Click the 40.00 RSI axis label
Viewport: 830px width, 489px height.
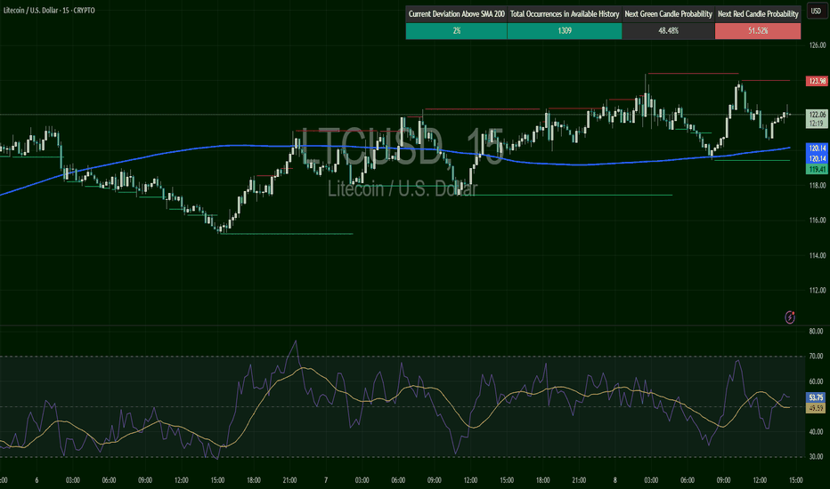tap(817, 432)
